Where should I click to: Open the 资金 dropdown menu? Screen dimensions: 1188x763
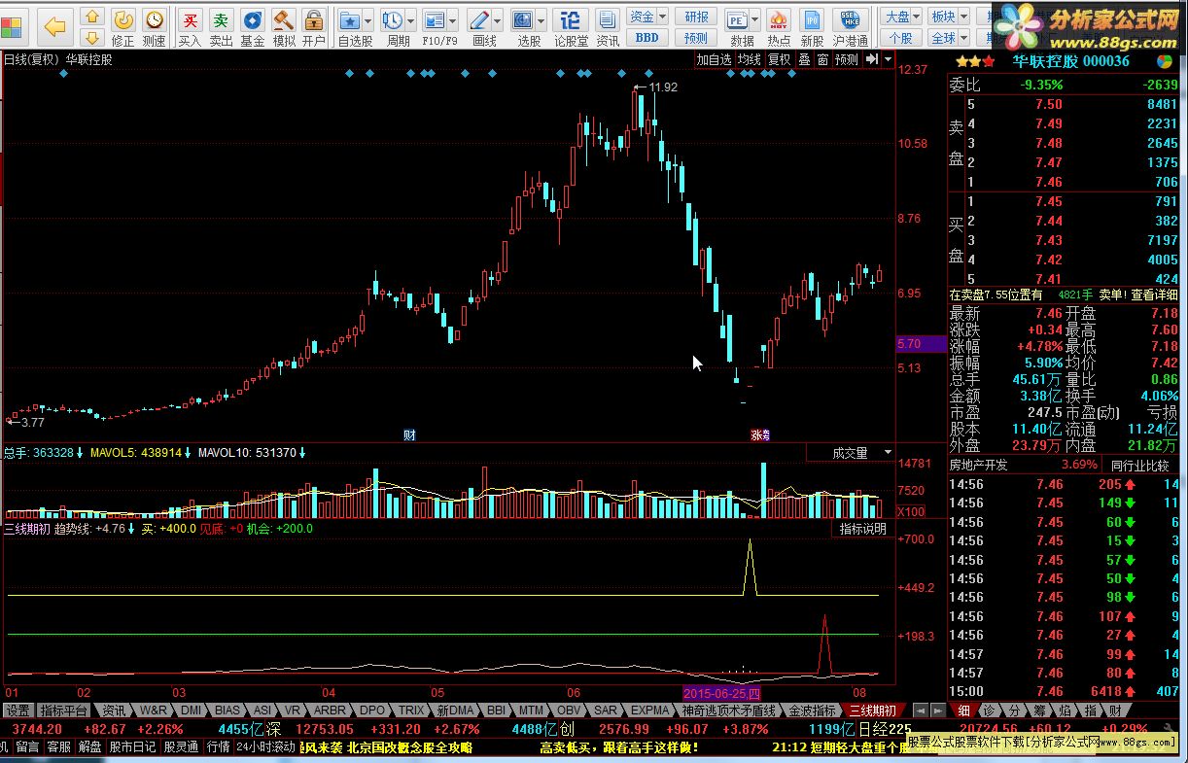(647, 17)
